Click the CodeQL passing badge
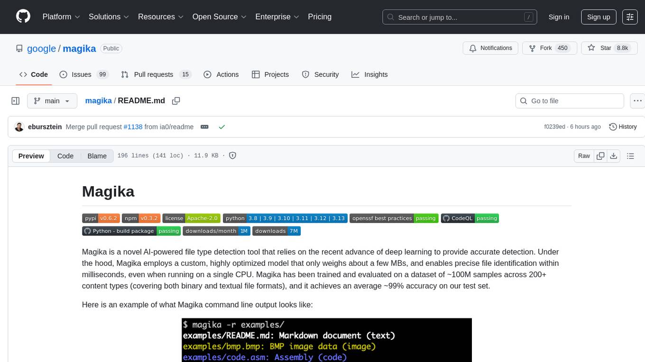The width and height of the screenshot is (645, 362). tap(470, 218)
